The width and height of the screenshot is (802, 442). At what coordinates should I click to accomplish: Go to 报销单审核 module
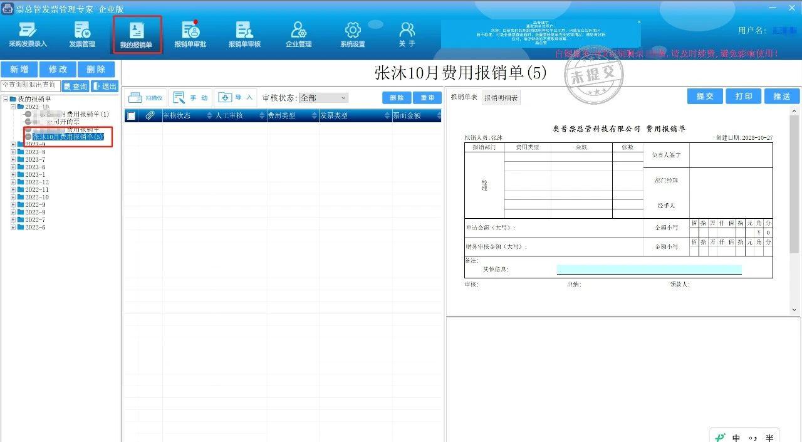(x=244, y=35)
